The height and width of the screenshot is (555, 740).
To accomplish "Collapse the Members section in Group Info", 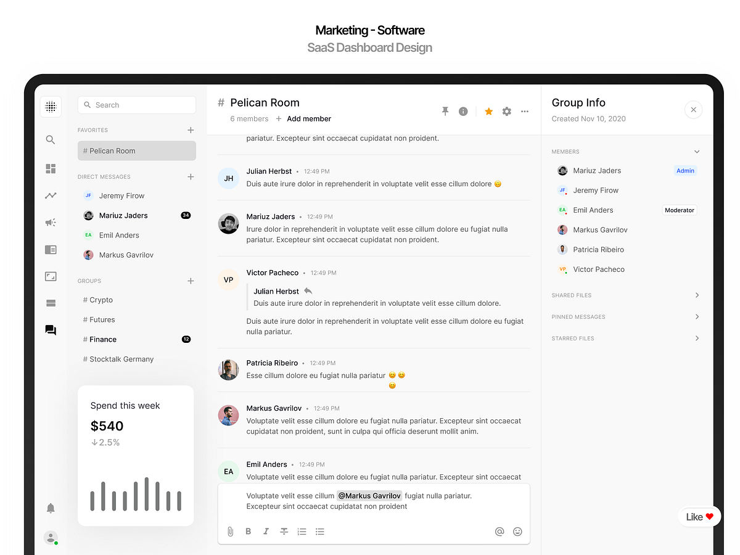I will coord(697,151).
